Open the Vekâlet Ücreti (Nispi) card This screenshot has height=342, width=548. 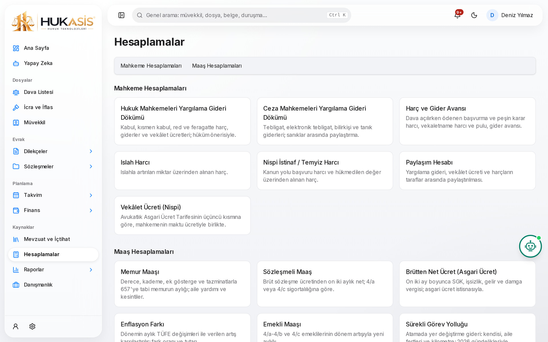182,215
